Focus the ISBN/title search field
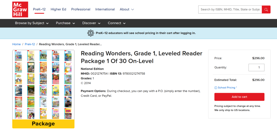This screenshot has height=133, width=277. point(230,9)
